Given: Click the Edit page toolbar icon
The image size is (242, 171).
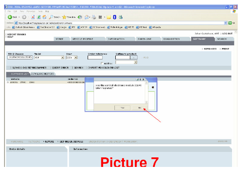Looking at the screenshot, I should click(100, 17).
